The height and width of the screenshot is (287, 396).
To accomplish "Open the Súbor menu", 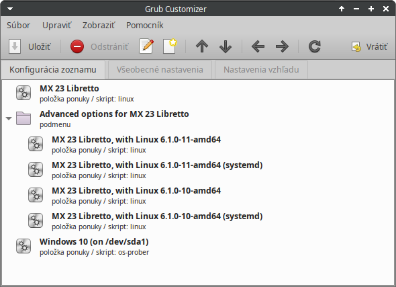I will 18,26.
